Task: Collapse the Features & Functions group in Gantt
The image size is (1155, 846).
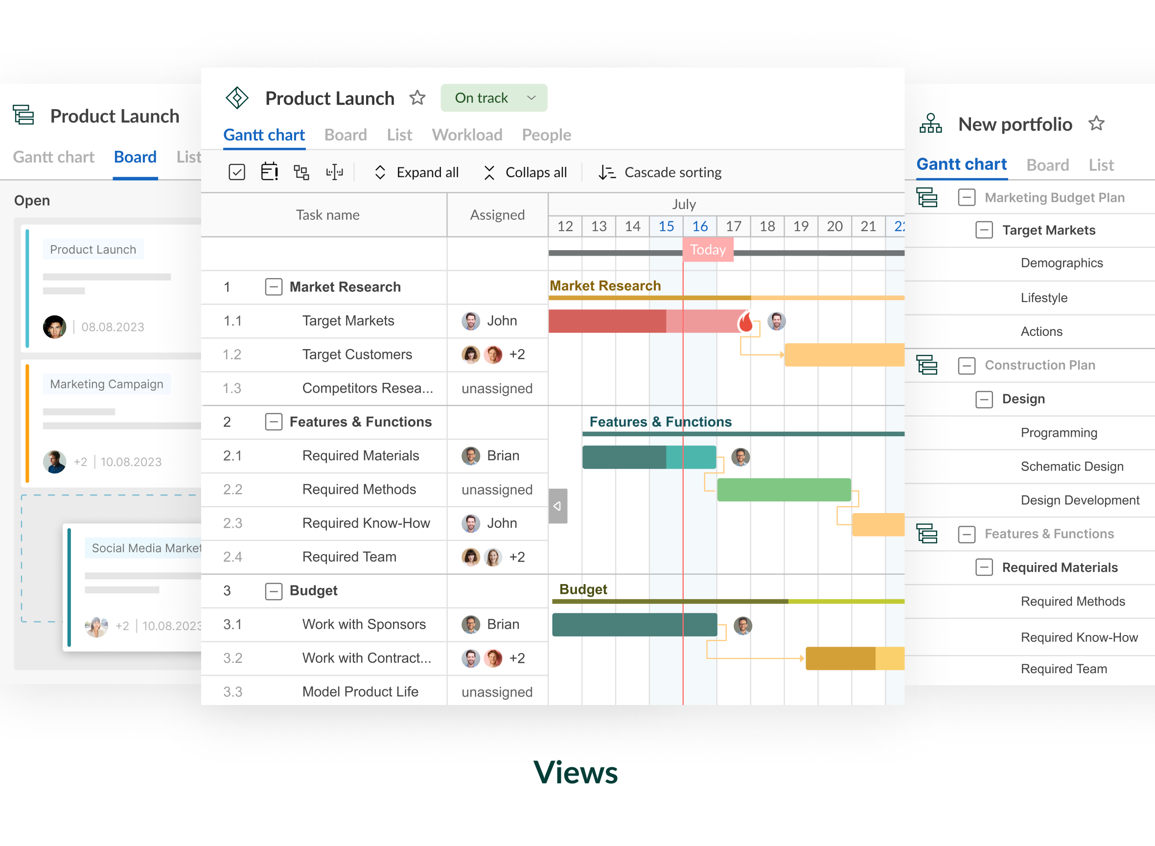Action: tap(274, 422)
